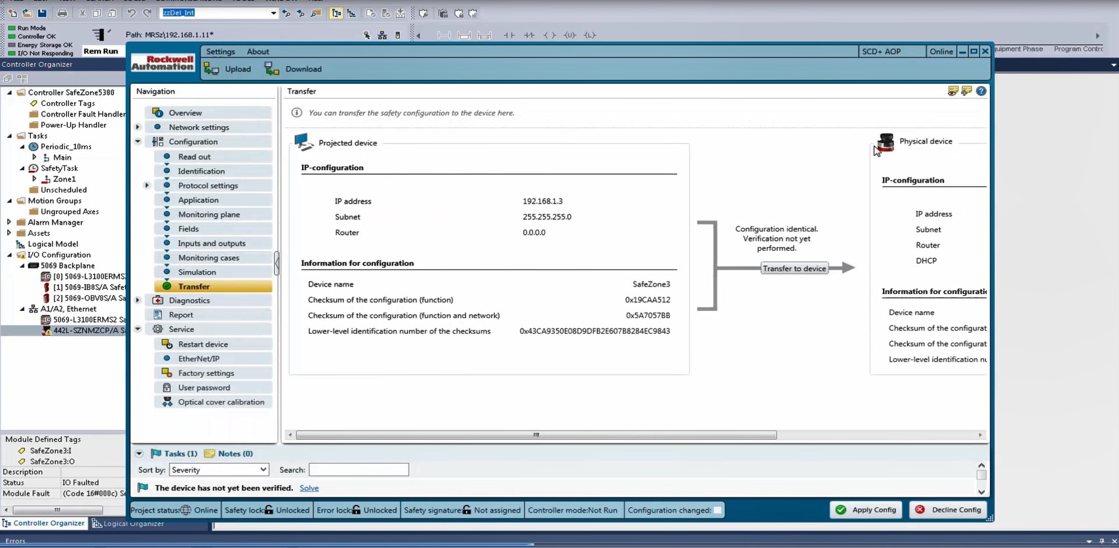Click the Transfer to device button
The image size is (1119, 548).
click(x=794, y=268)
